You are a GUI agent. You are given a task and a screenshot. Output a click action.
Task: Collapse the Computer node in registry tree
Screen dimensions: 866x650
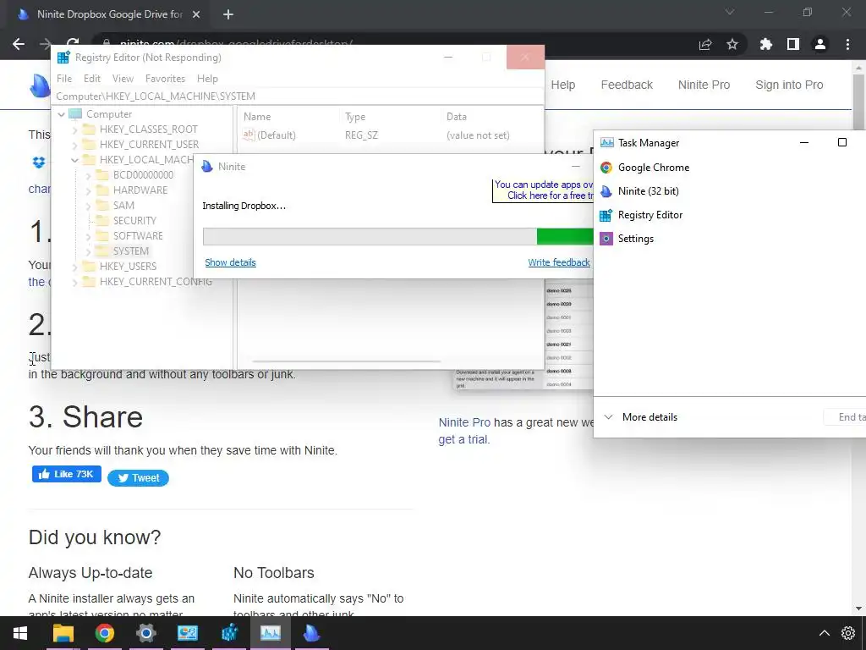61,114
